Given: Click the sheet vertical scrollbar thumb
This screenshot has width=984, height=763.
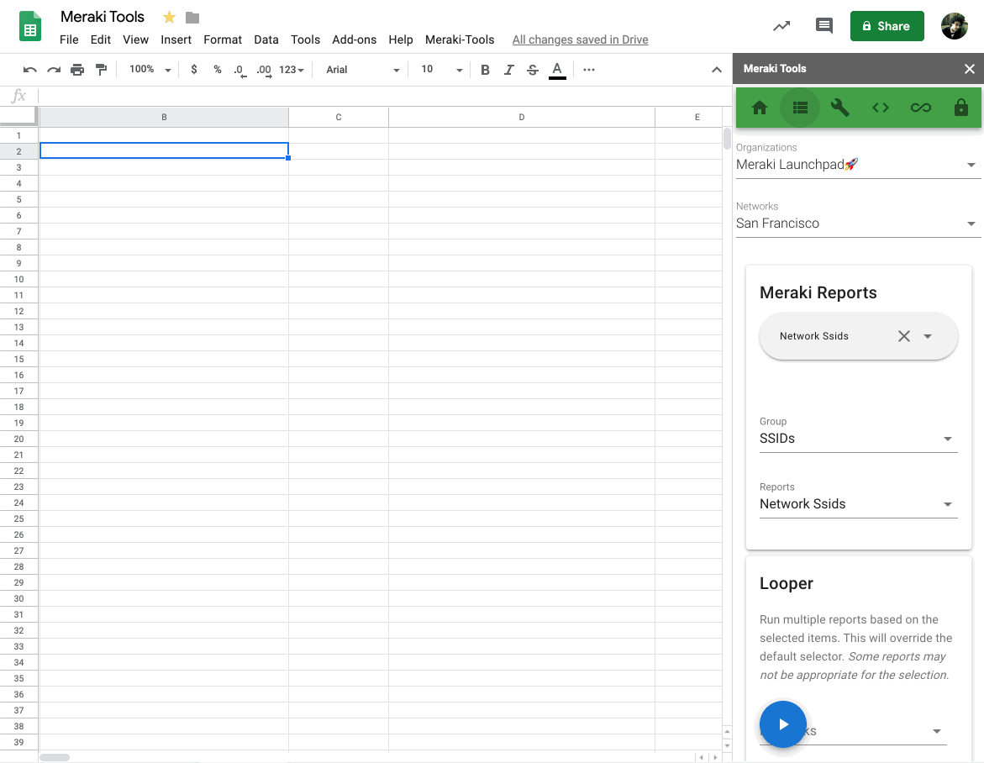Looking at the screenshot, I should [x=727, y=139].
